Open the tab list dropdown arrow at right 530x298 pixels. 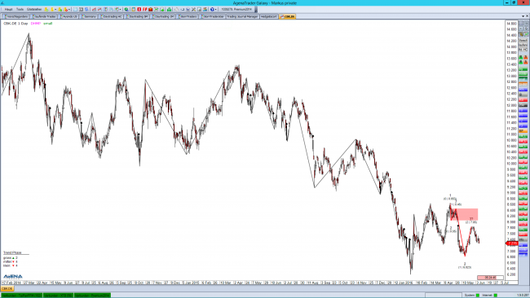pyautogui.click(x=523, y=16)
